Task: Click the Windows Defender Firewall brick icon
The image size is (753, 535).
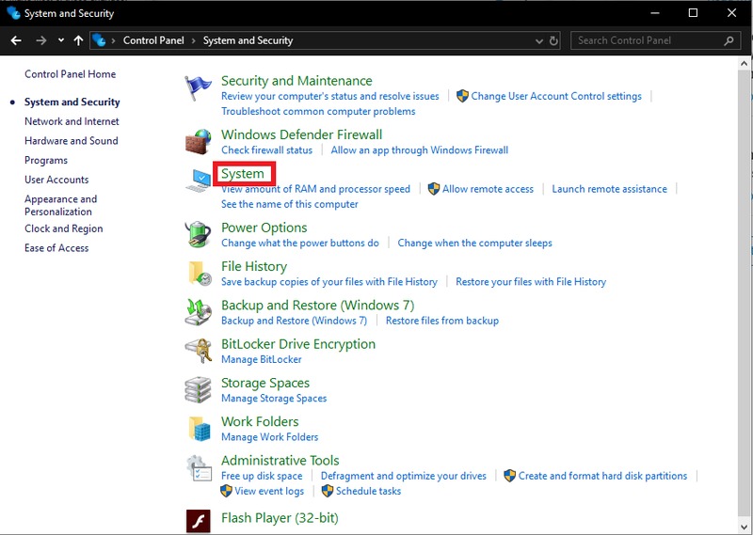Action: 199,142
